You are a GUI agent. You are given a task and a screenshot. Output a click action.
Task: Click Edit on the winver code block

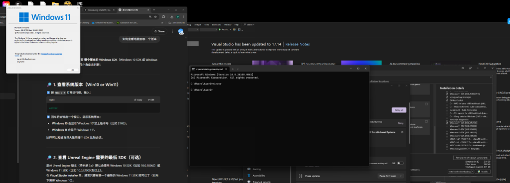tap(151, 100)
